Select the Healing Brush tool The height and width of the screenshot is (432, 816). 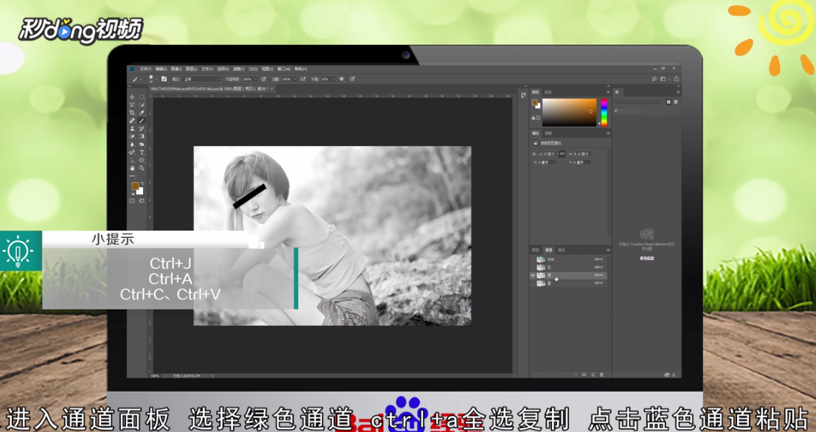[x=131, y=121]
